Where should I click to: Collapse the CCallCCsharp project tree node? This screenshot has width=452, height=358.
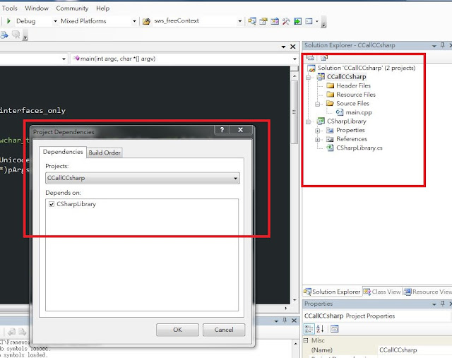pyautogui.click(x=308, y=77)
